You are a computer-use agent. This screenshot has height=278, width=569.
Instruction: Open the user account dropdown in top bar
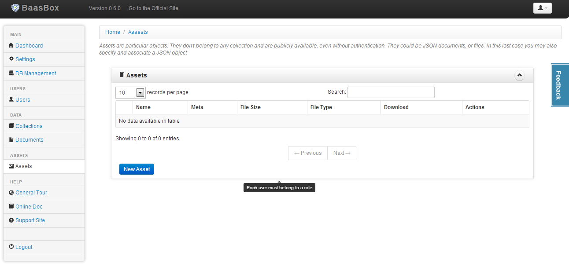point(542,8)
